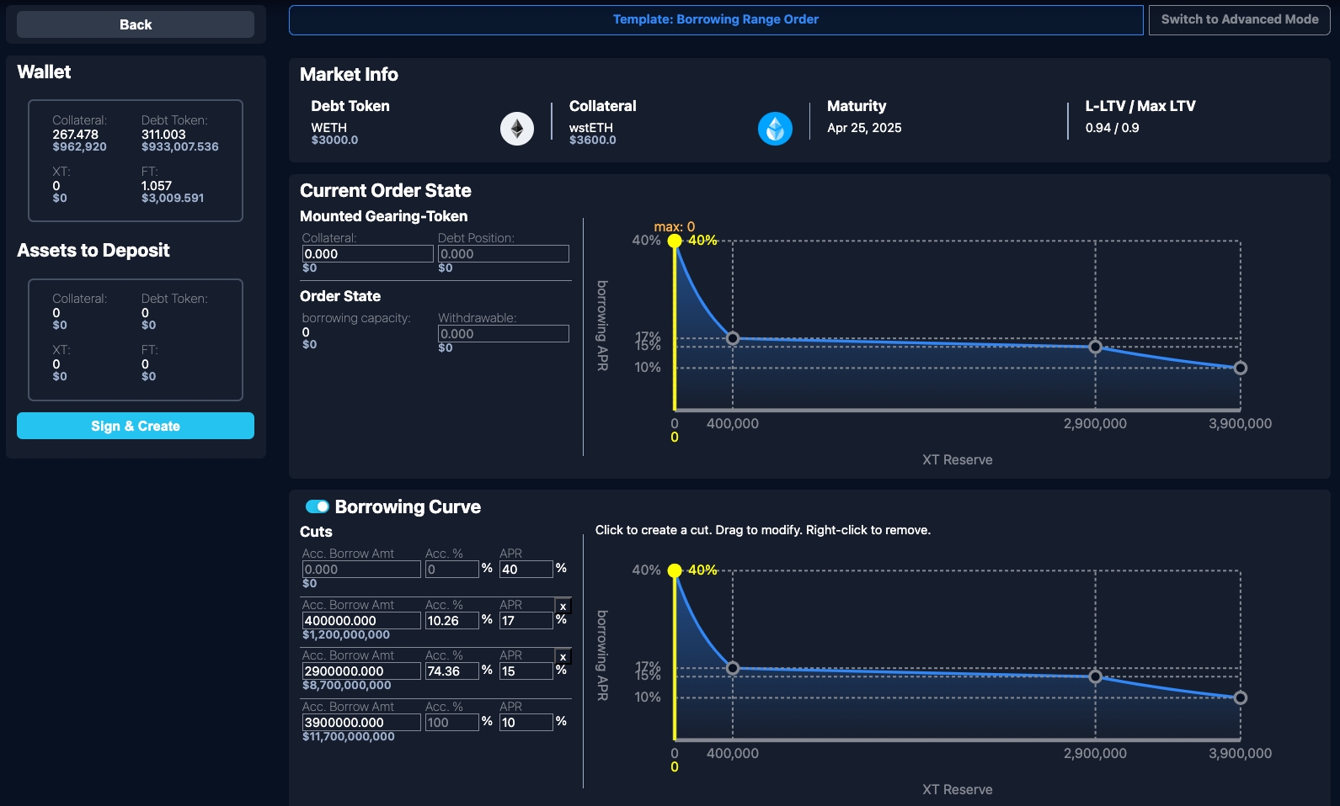Remove the 2900000 cut with its x button
Image resolution: width=1340 pixels, height=806 pixels.
pos(563,657)
